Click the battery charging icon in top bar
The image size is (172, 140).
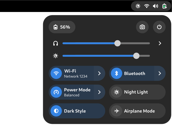164,6
